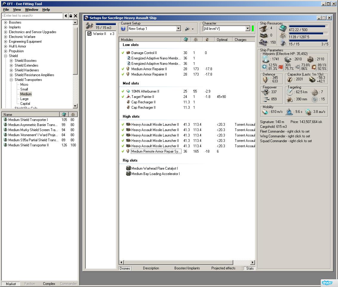The width and height of the screenshot is (338, 287).
Task: Click the blue help question mark icon
Action: click(123, 28)
